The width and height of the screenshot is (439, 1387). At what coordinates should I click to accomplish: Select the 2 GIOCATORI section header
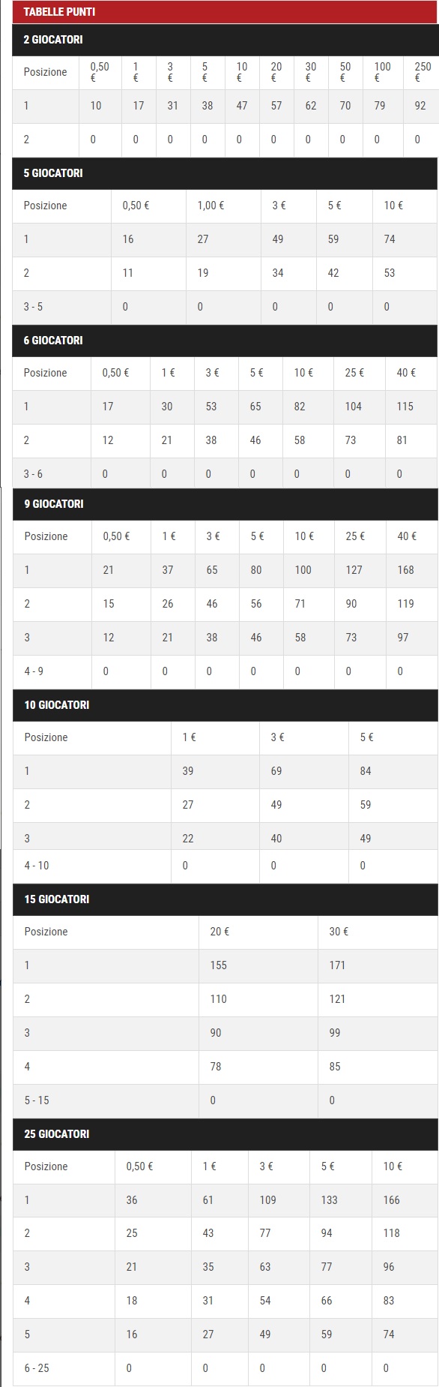click(225, 39)
